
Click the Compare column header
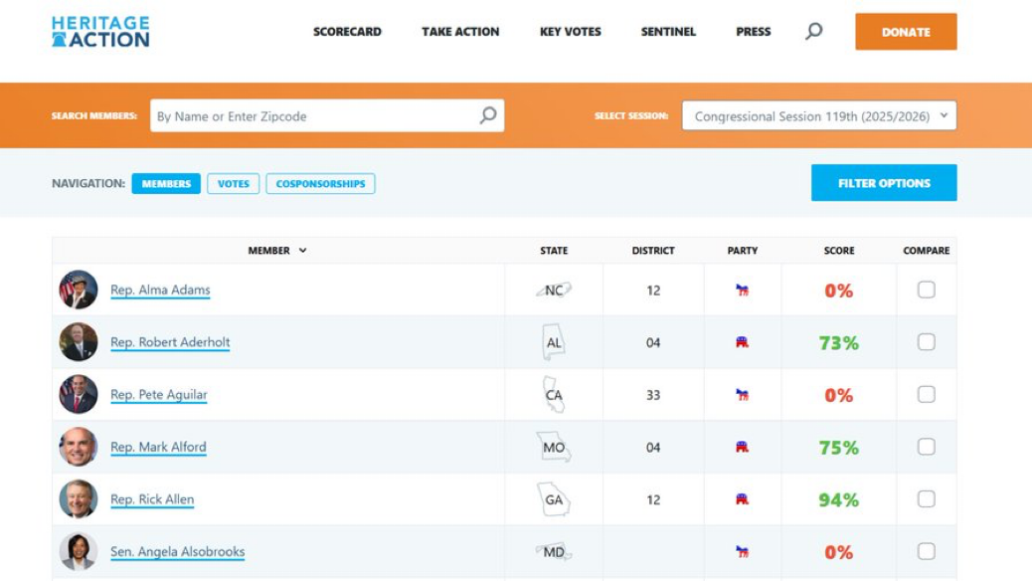(x=926, y=251)
